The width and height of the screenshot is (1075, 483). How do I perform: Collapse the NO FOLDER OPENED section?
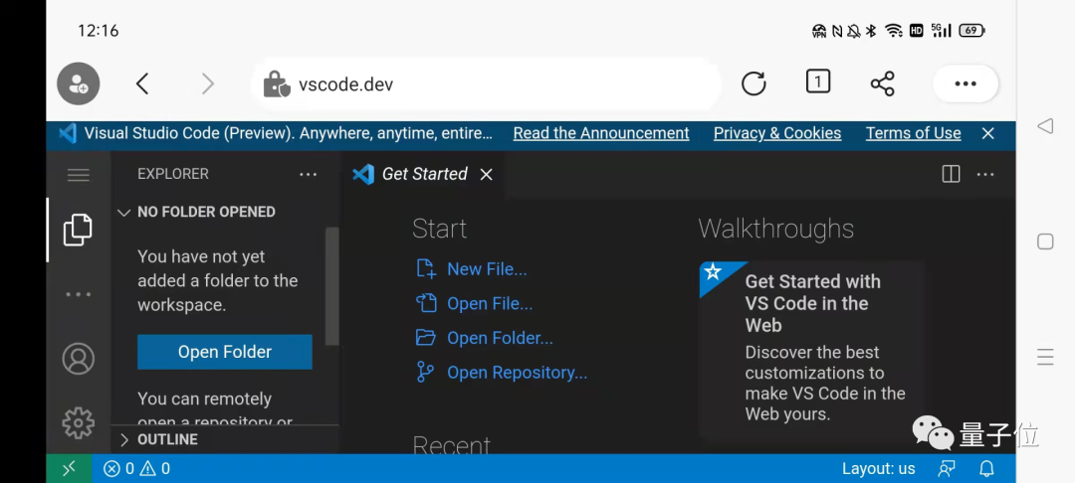205,212
